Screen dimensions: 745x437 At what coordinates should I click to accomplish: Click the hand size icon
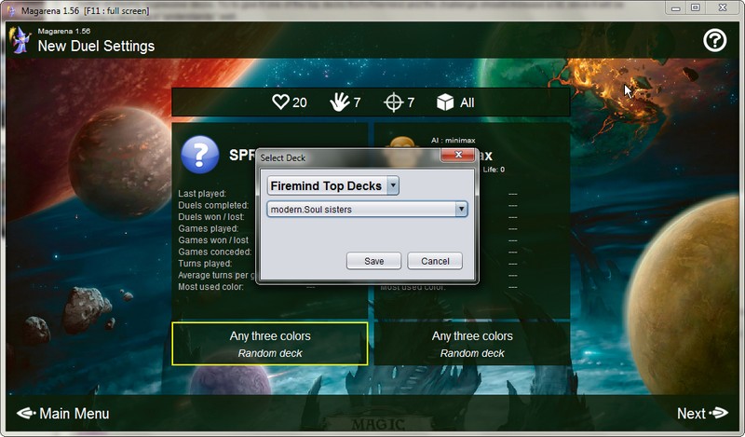(340, 102)
